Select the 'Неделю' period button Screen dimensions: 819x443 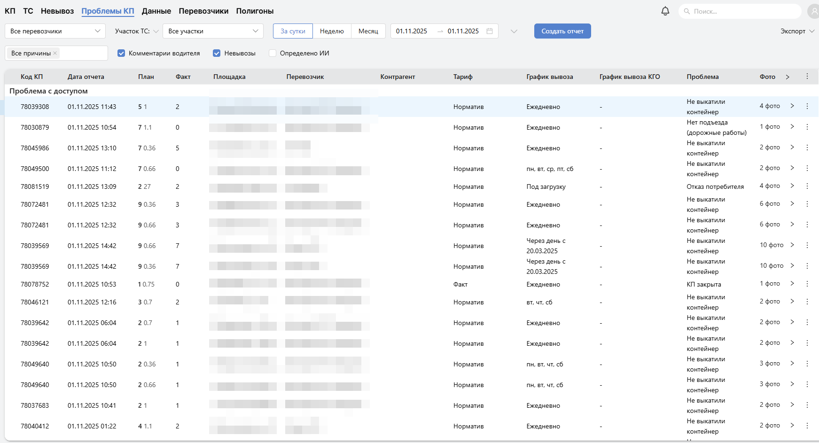click(332, 31)
